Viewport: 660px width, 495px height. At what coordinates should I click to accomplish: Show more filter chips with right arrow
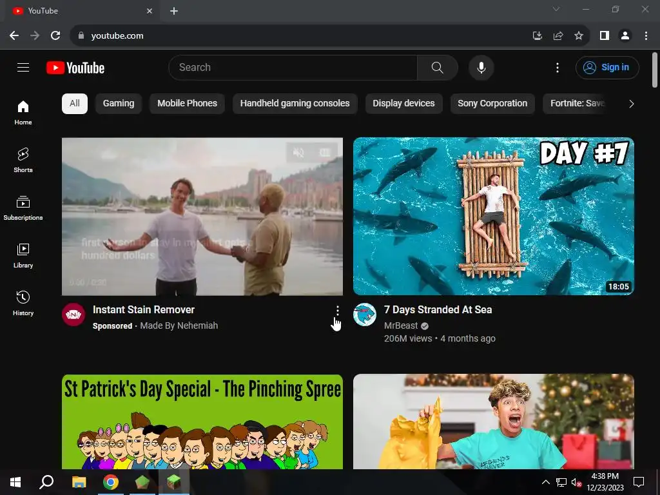[x=631, y=104]
